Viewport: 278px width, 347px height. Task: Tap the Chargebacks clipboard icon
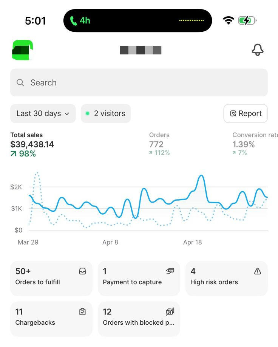[x=82, y=311]
